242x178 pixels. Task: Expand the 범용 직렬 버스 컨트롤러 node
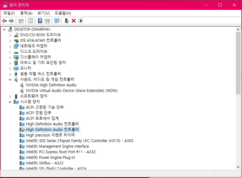coord(10,74)
